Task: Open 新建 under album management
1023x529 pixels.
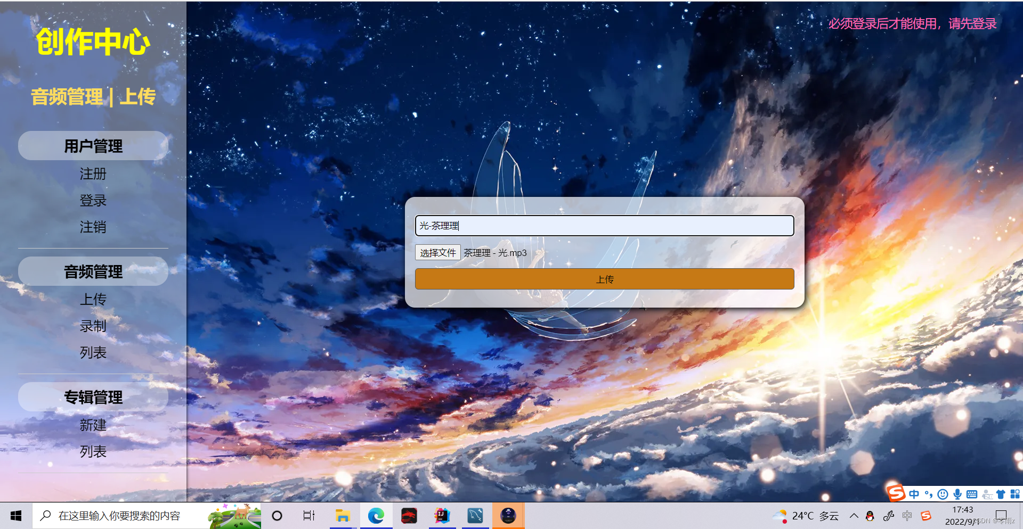Action: 93,425
